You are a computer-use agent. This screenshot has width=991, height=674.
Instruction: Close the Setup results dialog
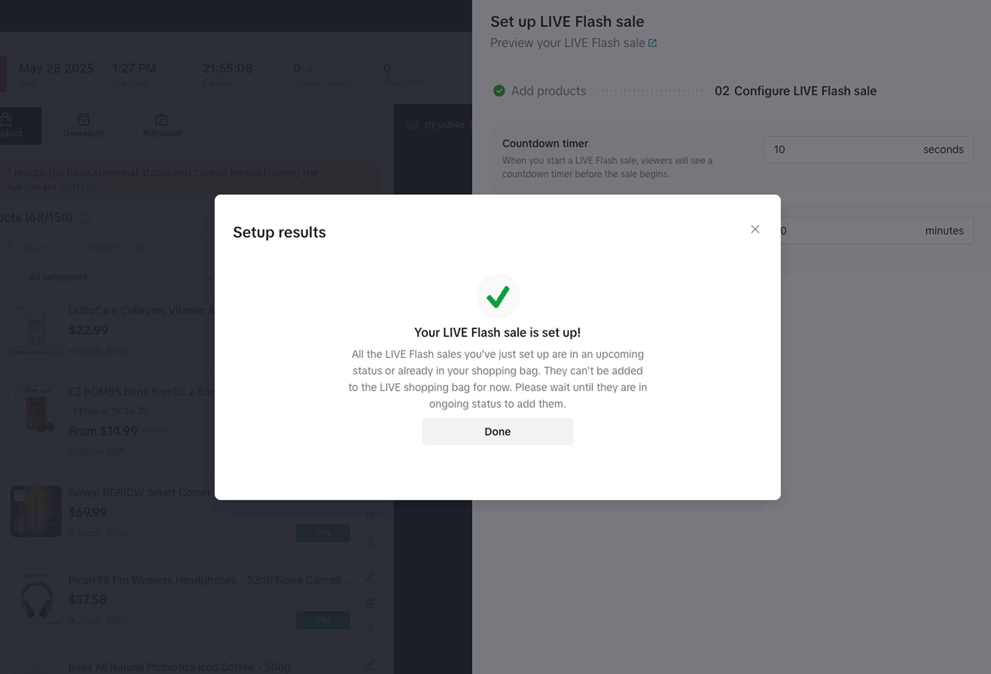click(755, 229)
